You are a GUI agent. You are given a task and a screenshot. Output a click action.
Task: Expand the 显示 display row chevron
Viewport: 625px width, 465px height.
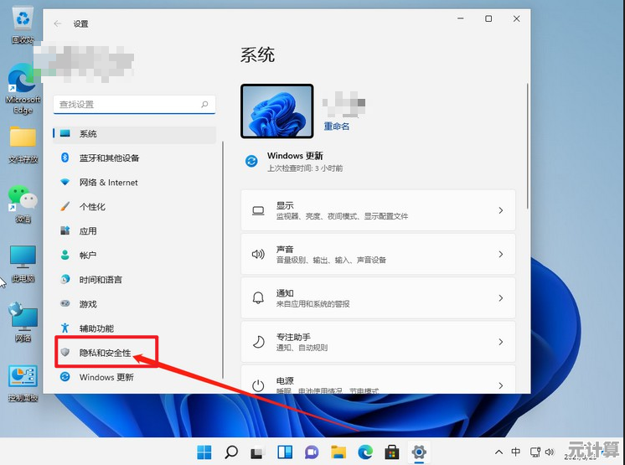[x=501, y=211]
